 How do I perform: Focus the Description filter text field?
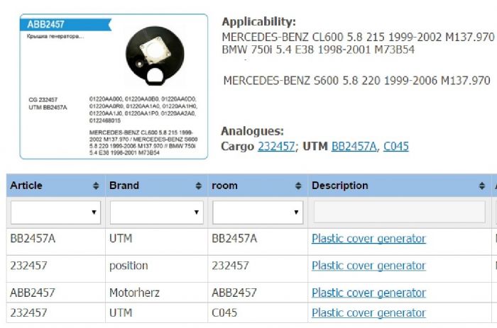(399, 212)
